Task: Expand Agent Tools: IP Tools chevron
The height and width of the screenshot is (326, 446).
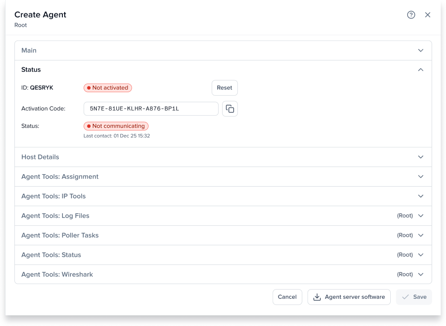Action: tap(421, 196)
